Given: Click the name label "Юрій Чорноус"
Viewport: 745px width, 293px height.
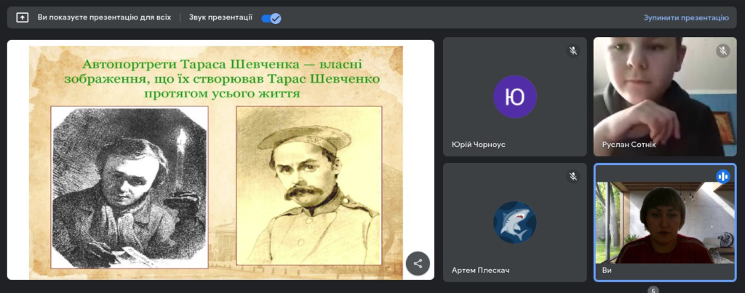Looking at the screenshot, I should (479, 145).
